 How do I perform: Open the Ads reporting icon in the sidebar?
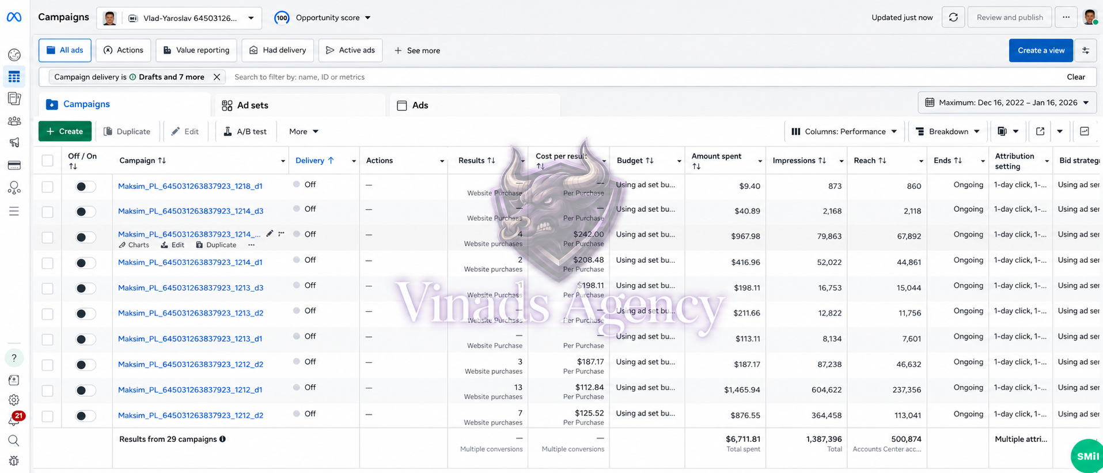point(14,99)
